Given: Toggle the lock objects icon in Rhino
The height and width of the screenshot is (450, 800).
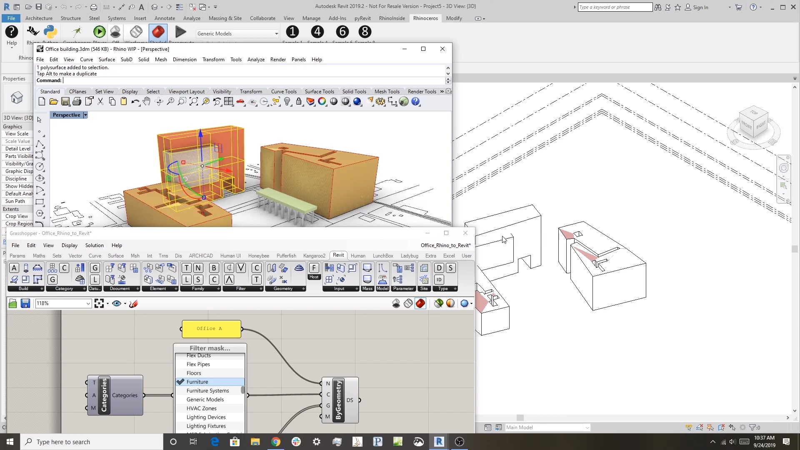Looking at the screenshot, I should coord(299,102).
